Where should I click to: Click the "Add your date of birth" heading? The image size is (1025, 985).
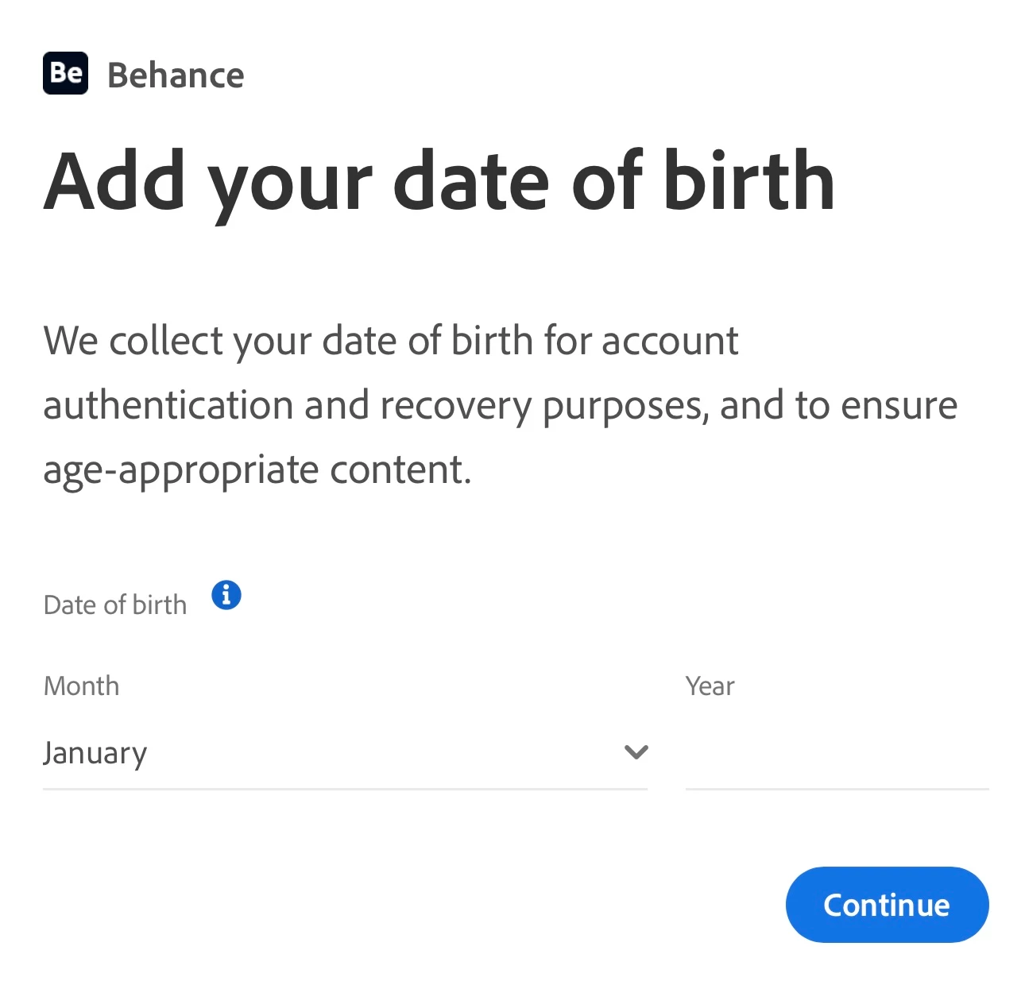(439, 183)
